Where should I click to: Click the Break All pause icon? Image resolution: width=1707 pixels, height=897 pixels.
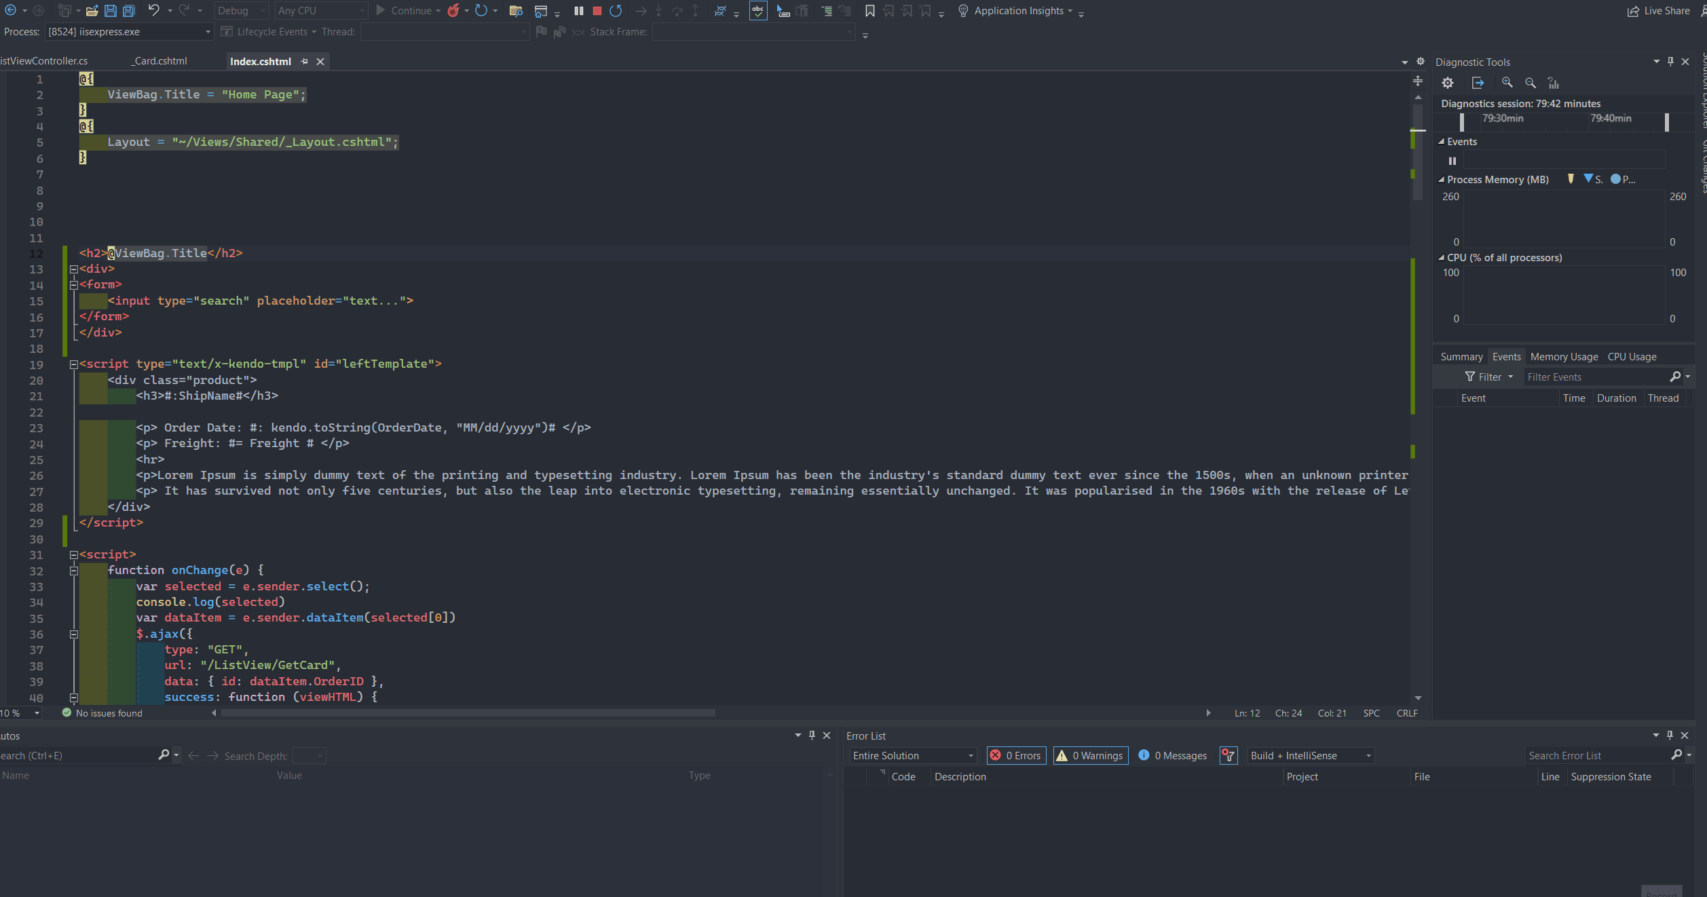point(578,11)
